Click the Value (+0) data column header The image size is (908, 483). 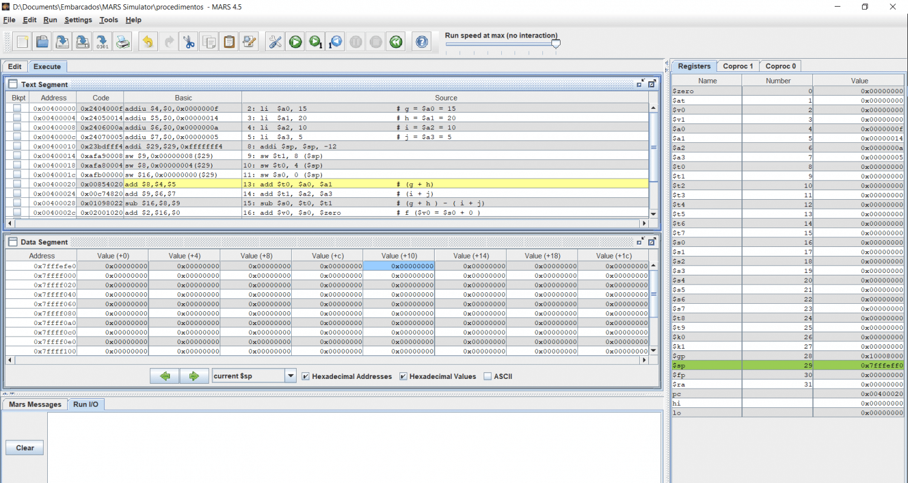point(113,256)
